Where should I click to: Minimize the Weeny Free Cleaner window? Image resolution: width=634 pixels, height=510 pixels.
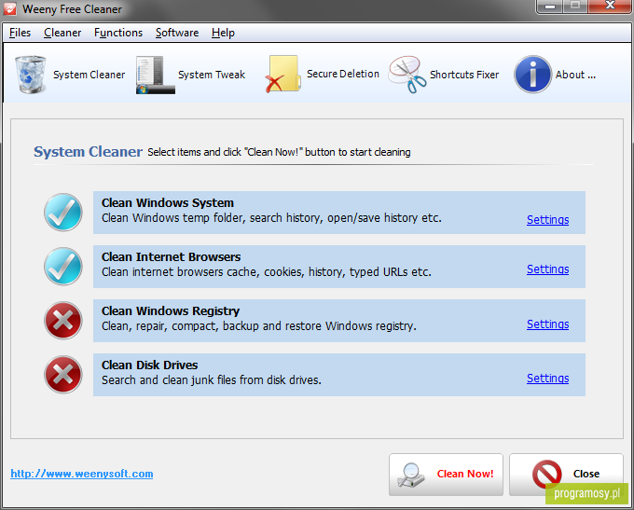point(550,7)
